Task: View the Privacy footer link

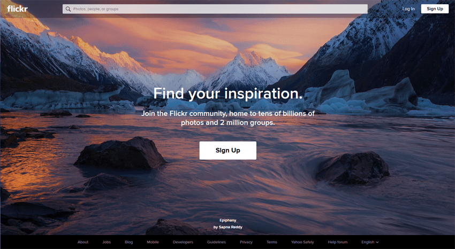Action: 246,242
